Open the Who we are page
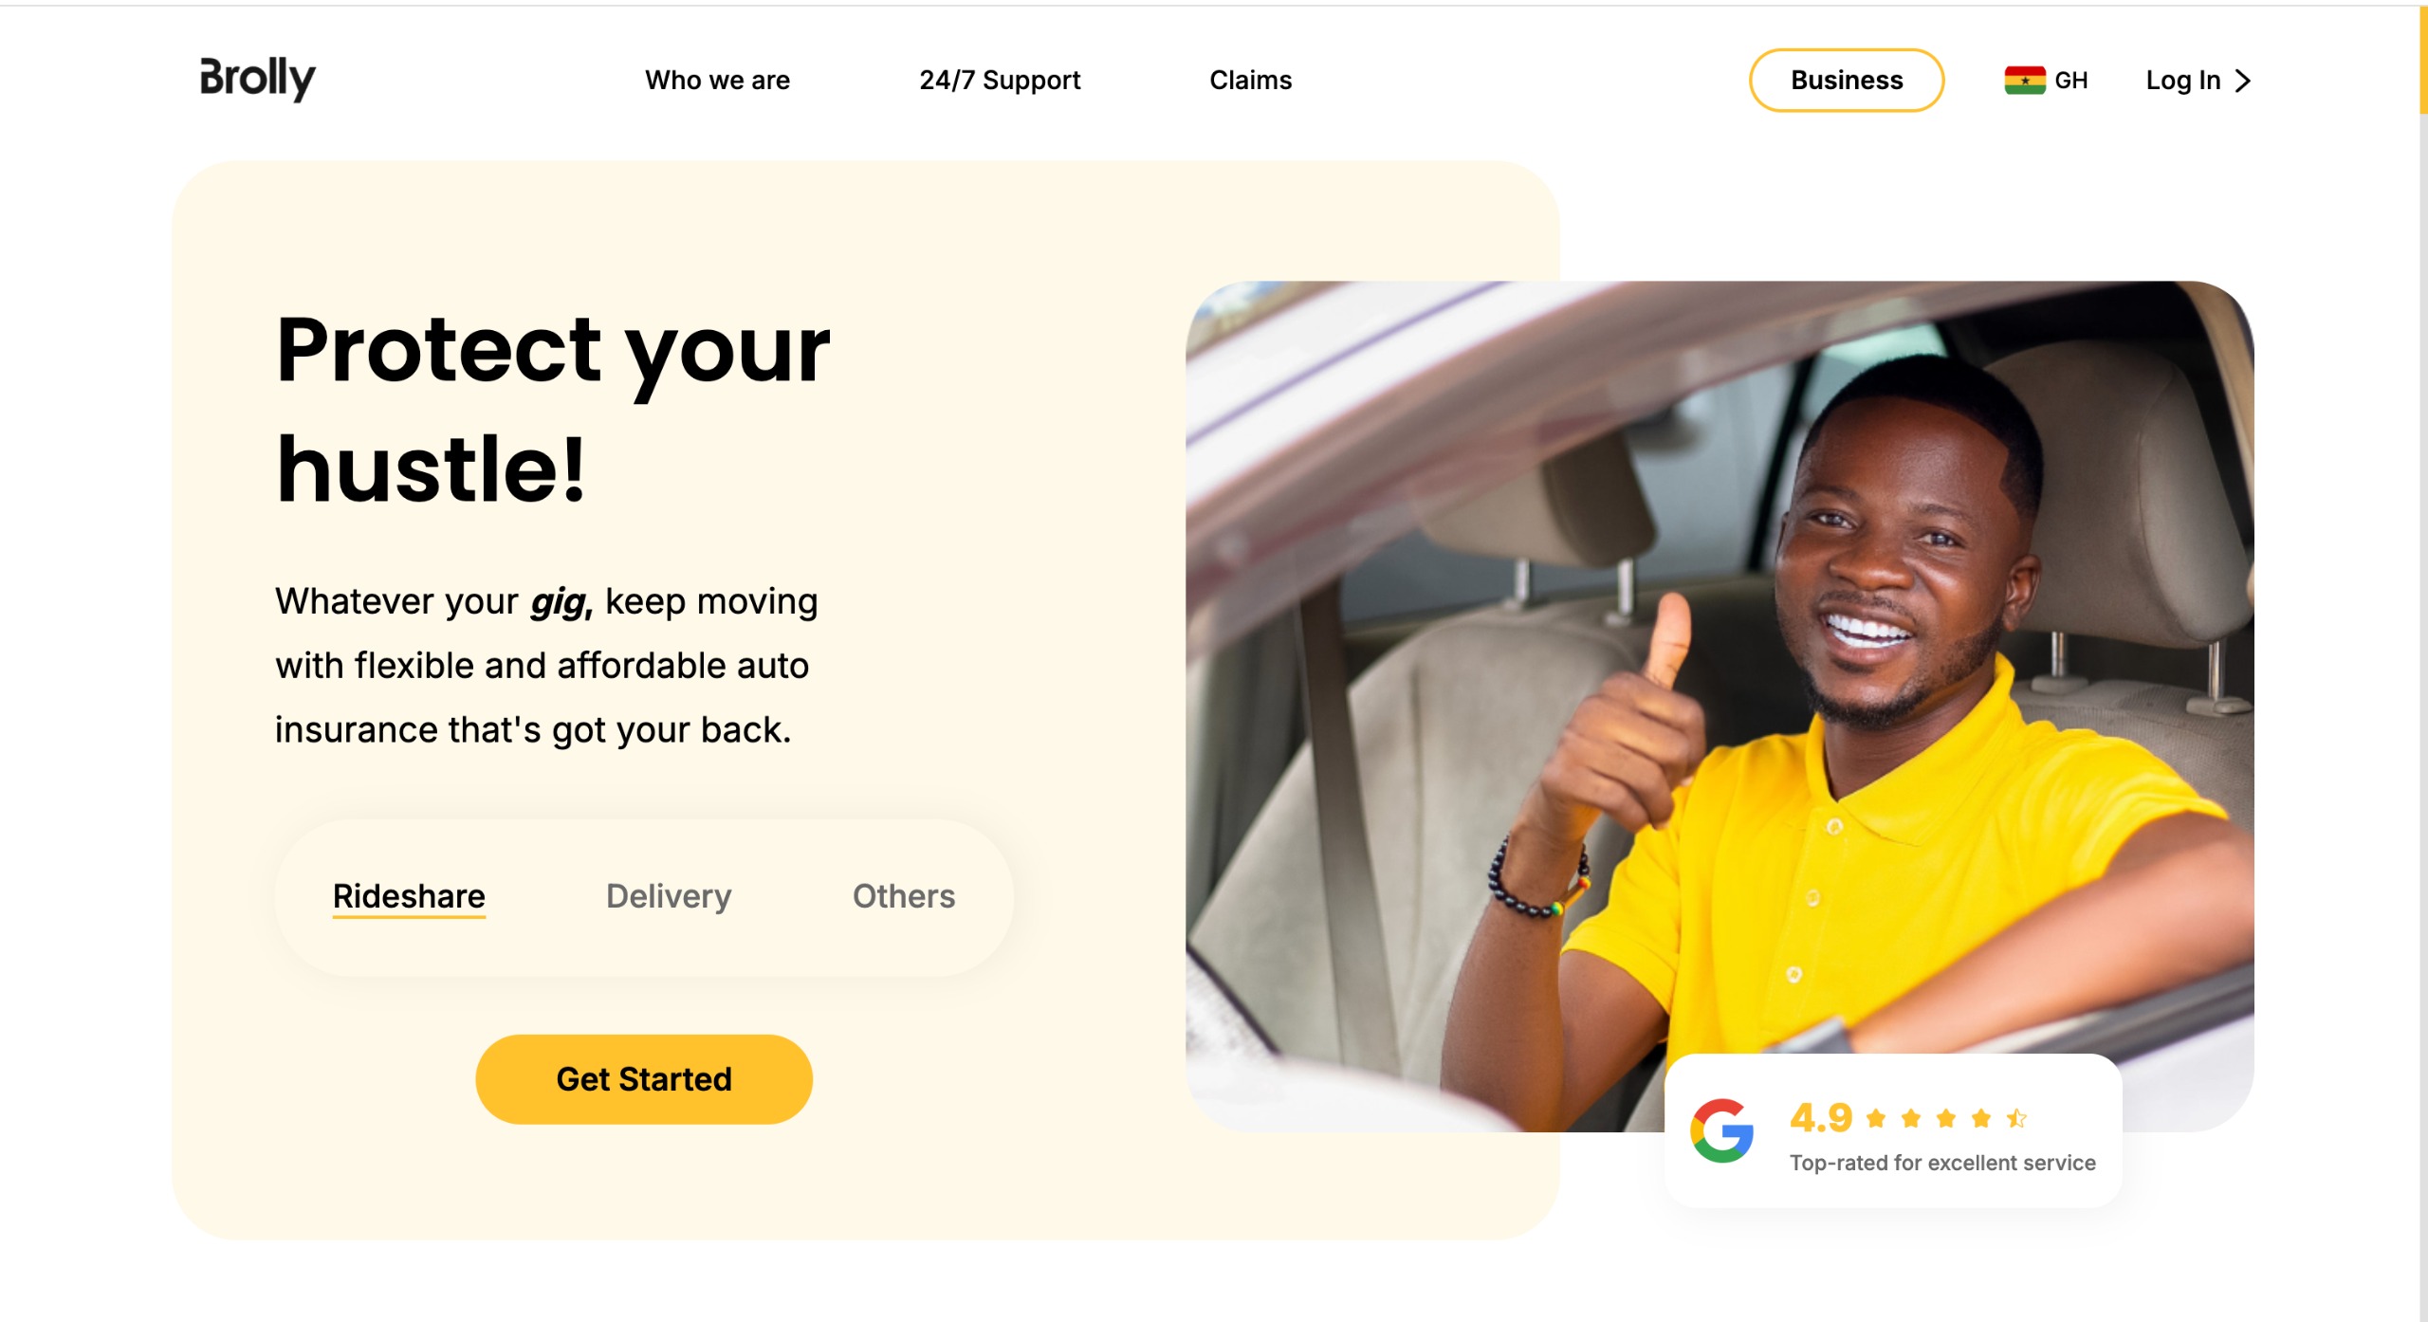The image size is (2428, 1322). (x=717, y=81)
